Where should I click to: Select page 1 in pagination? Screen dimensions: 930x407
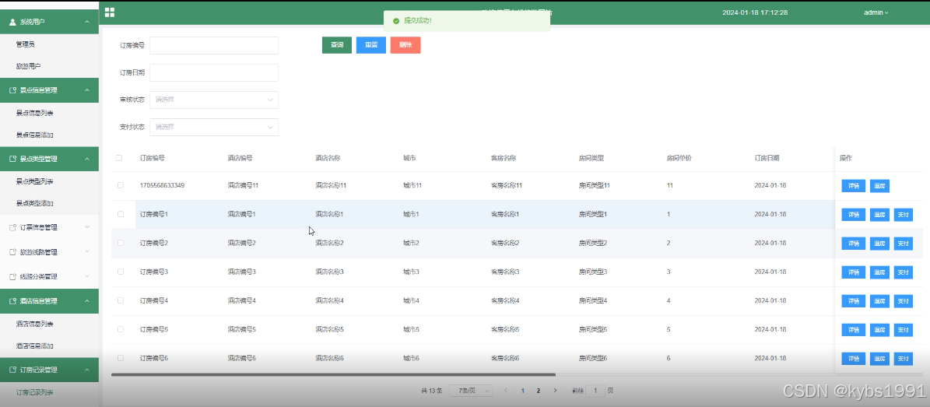click(522, 391)
